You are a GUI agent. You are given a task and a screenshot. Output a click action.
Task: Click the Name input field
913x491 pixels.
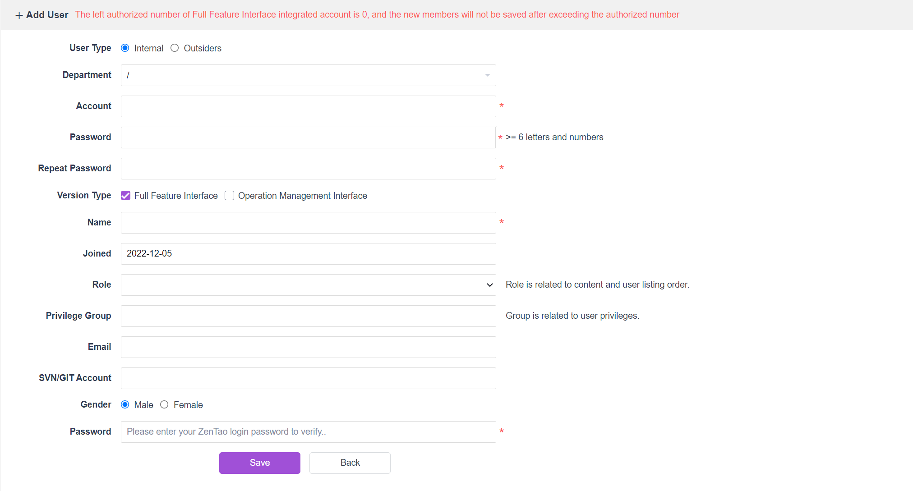(x=308, y=223)
